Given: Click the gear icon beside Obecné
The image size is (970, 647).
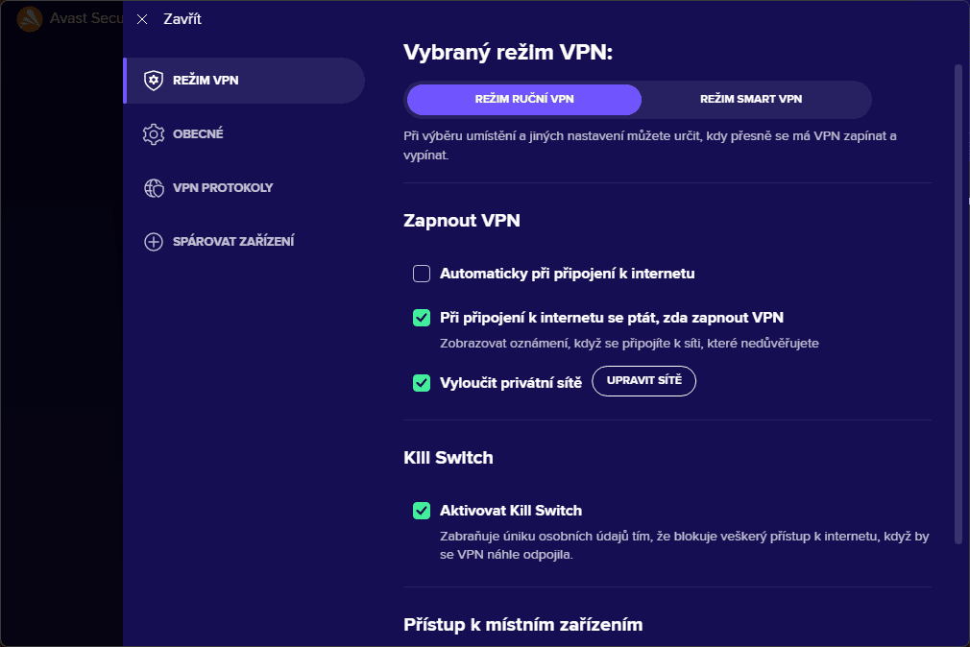Looking at the screenshot, I should (x=153, y=134).
